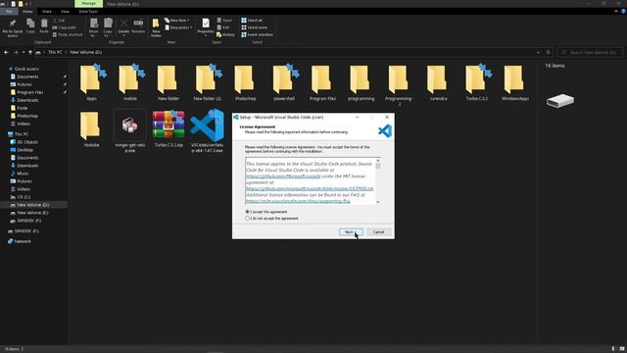The width and height of the screenshot is (627, 353).
Task: Collapse the ribbon with the chevron
Action: point(616,12)
